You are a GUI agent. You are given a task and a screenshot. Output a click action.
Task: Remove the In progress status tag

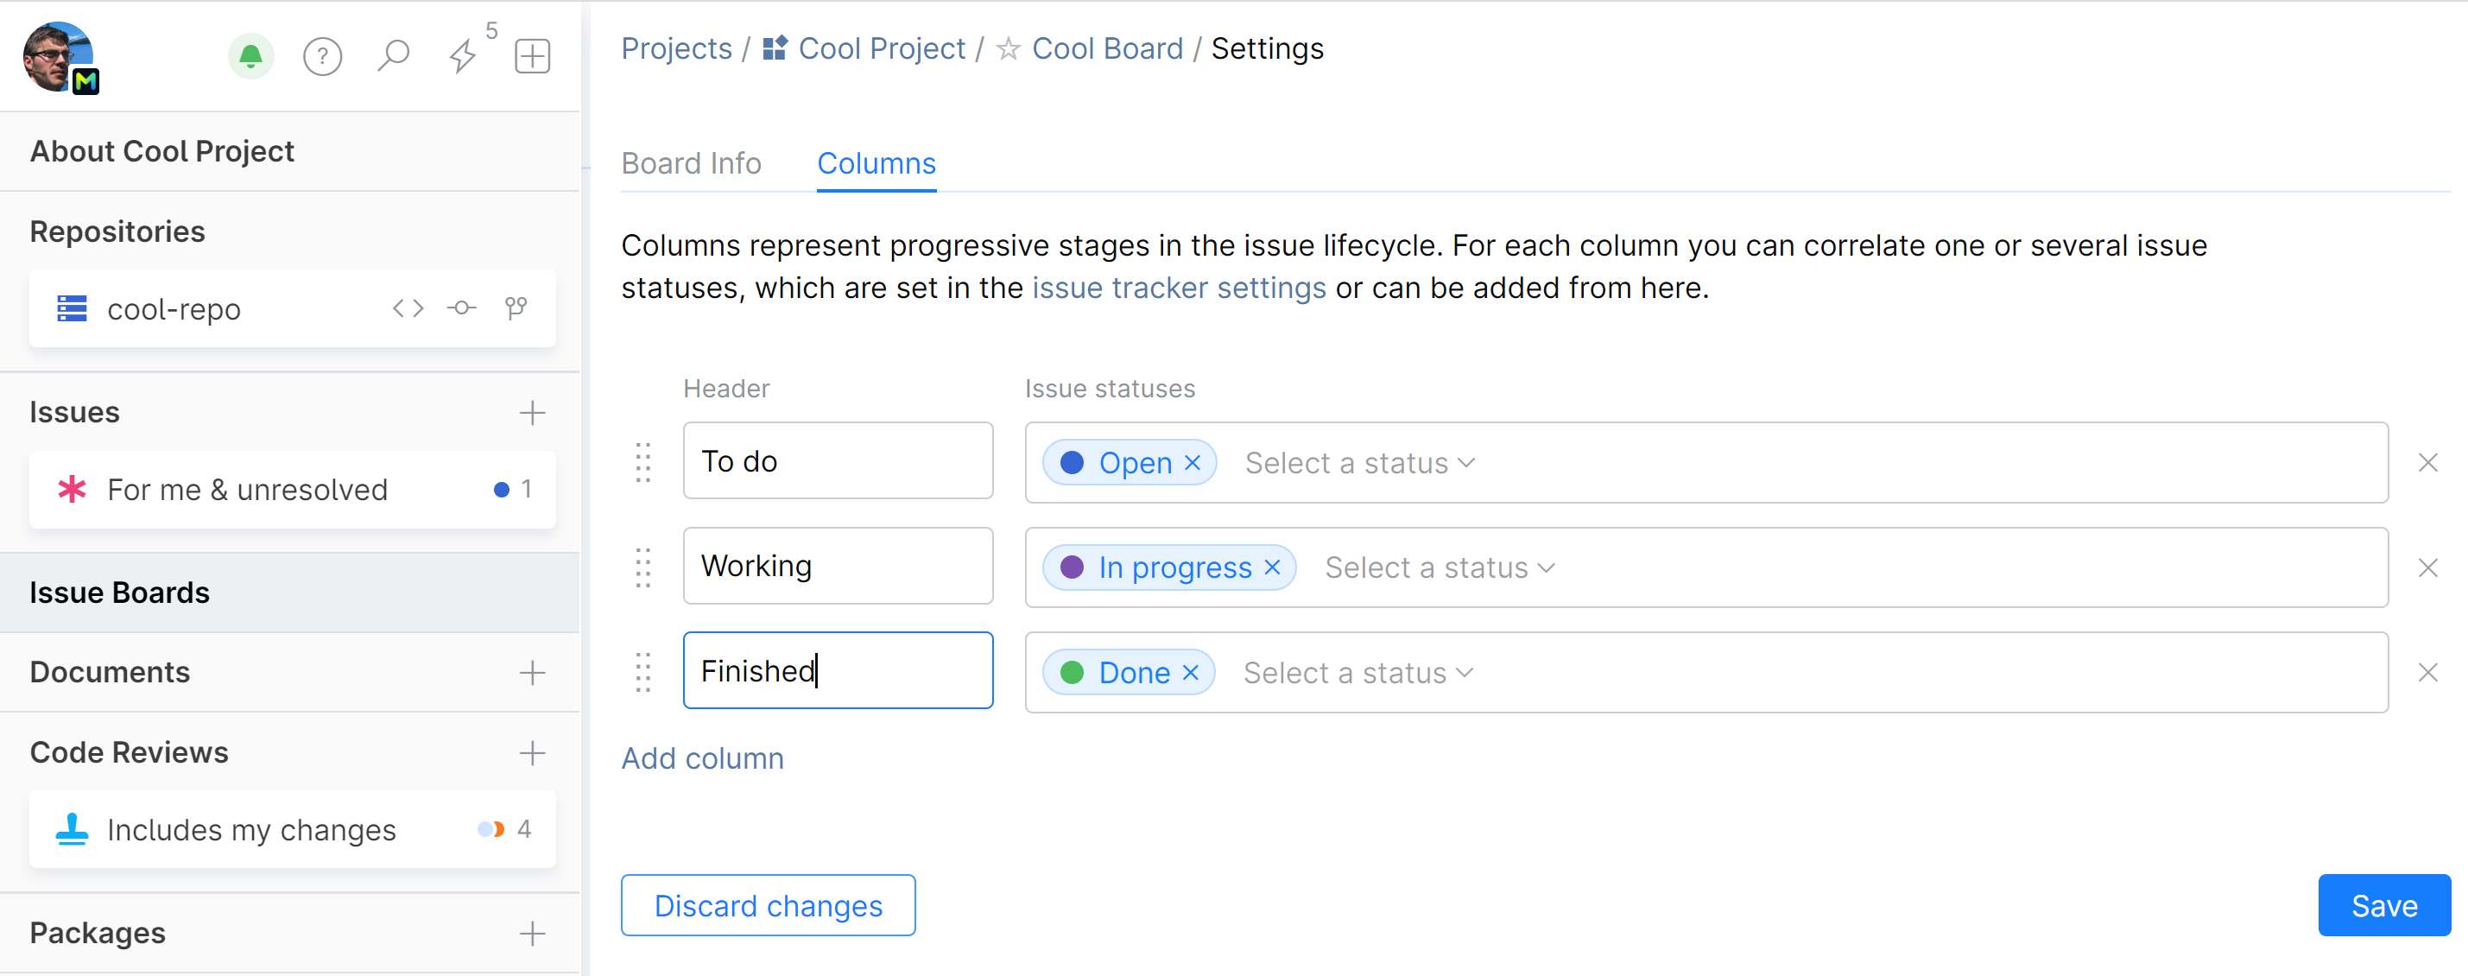[1271, 567]
